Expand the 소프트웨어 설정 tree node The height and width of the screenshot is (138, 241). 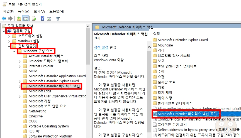pyautogui.click(x=9, y=36)
